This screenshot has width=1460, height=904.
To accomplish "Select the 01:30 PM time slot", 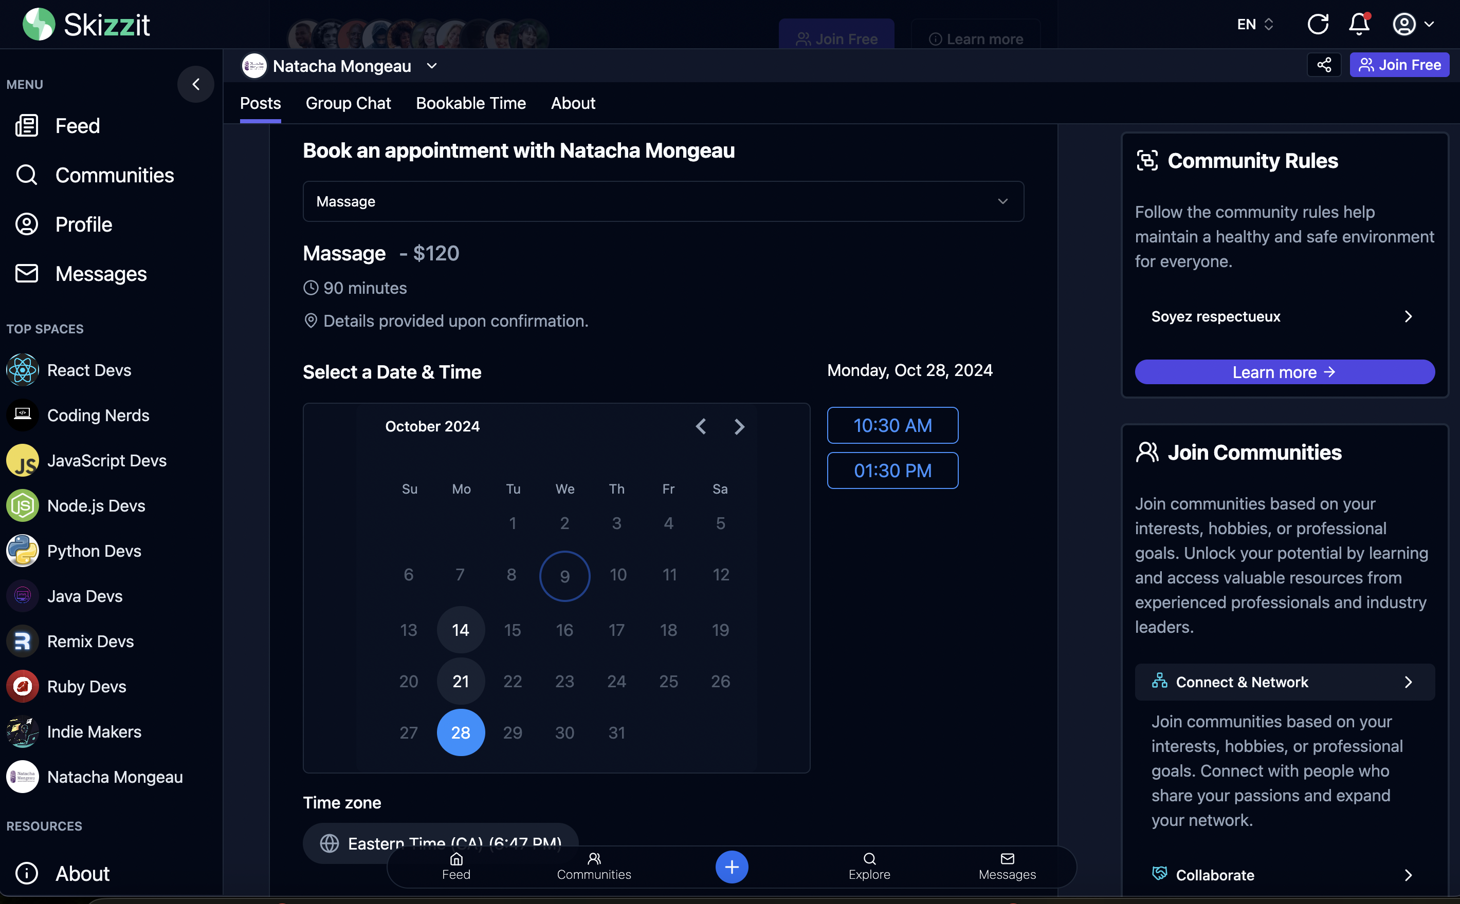I will (892, 470).
